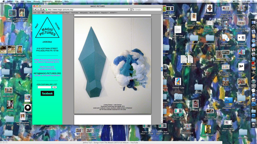Launch GarageBand guitar icon in the Dock
The image size is (257, 144).
coord(253,77)
